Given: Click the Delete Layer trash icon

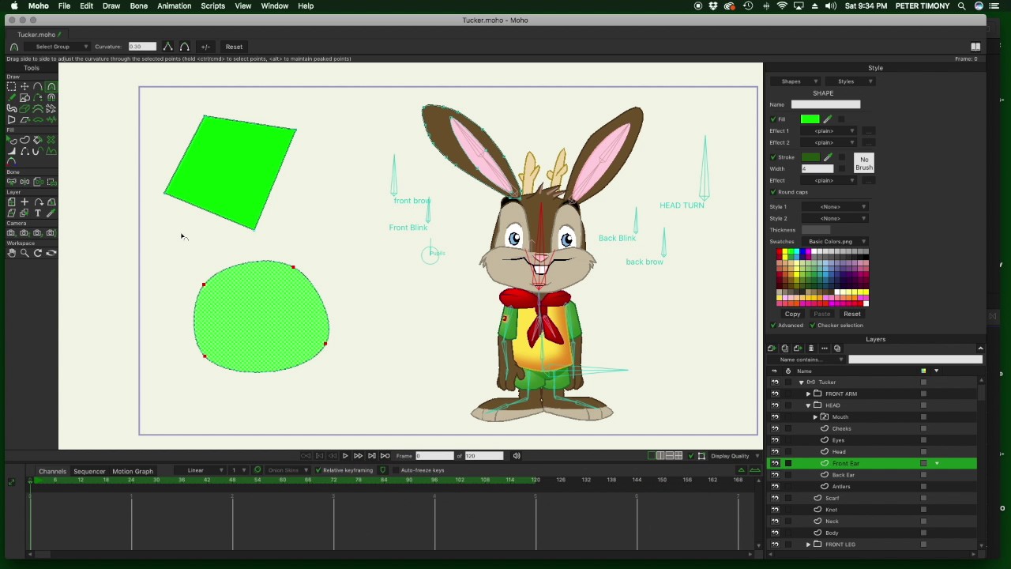Looking at the screenshot, I should pos(810,349).
